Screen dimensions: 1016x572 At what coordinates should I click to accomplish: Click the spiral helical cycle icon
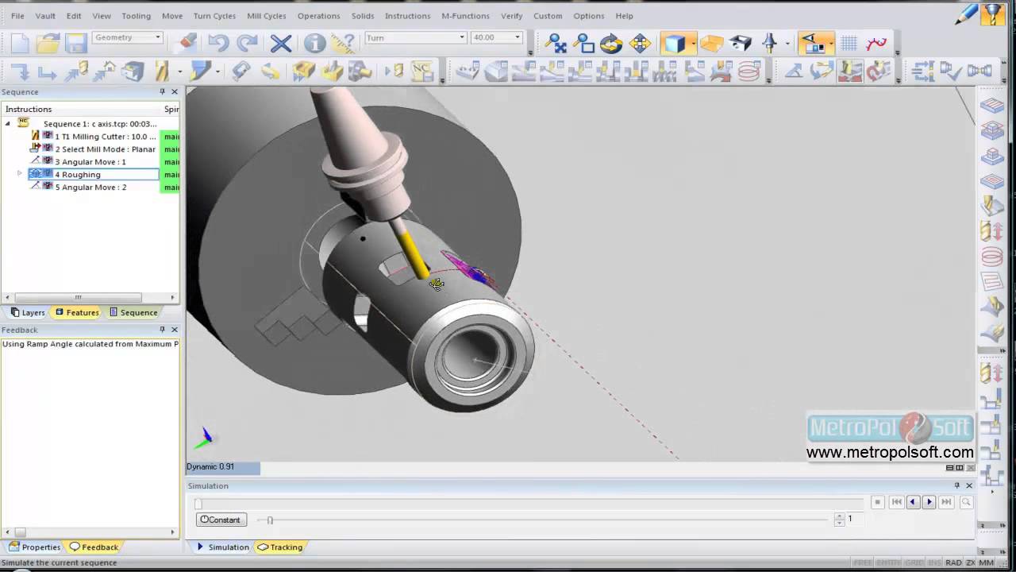click(x=749, y=72)
